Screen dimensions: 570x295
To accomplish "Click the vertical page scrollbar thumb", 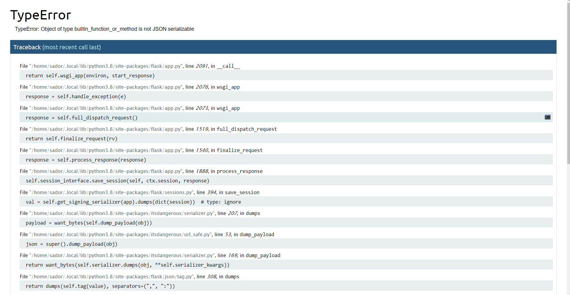I will click(x=568, y=84).
